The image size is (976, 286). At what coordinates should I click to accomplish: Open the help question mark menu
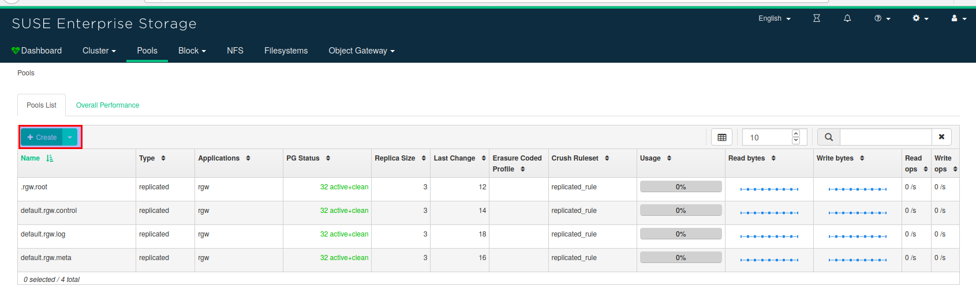(x=882, y=18)
